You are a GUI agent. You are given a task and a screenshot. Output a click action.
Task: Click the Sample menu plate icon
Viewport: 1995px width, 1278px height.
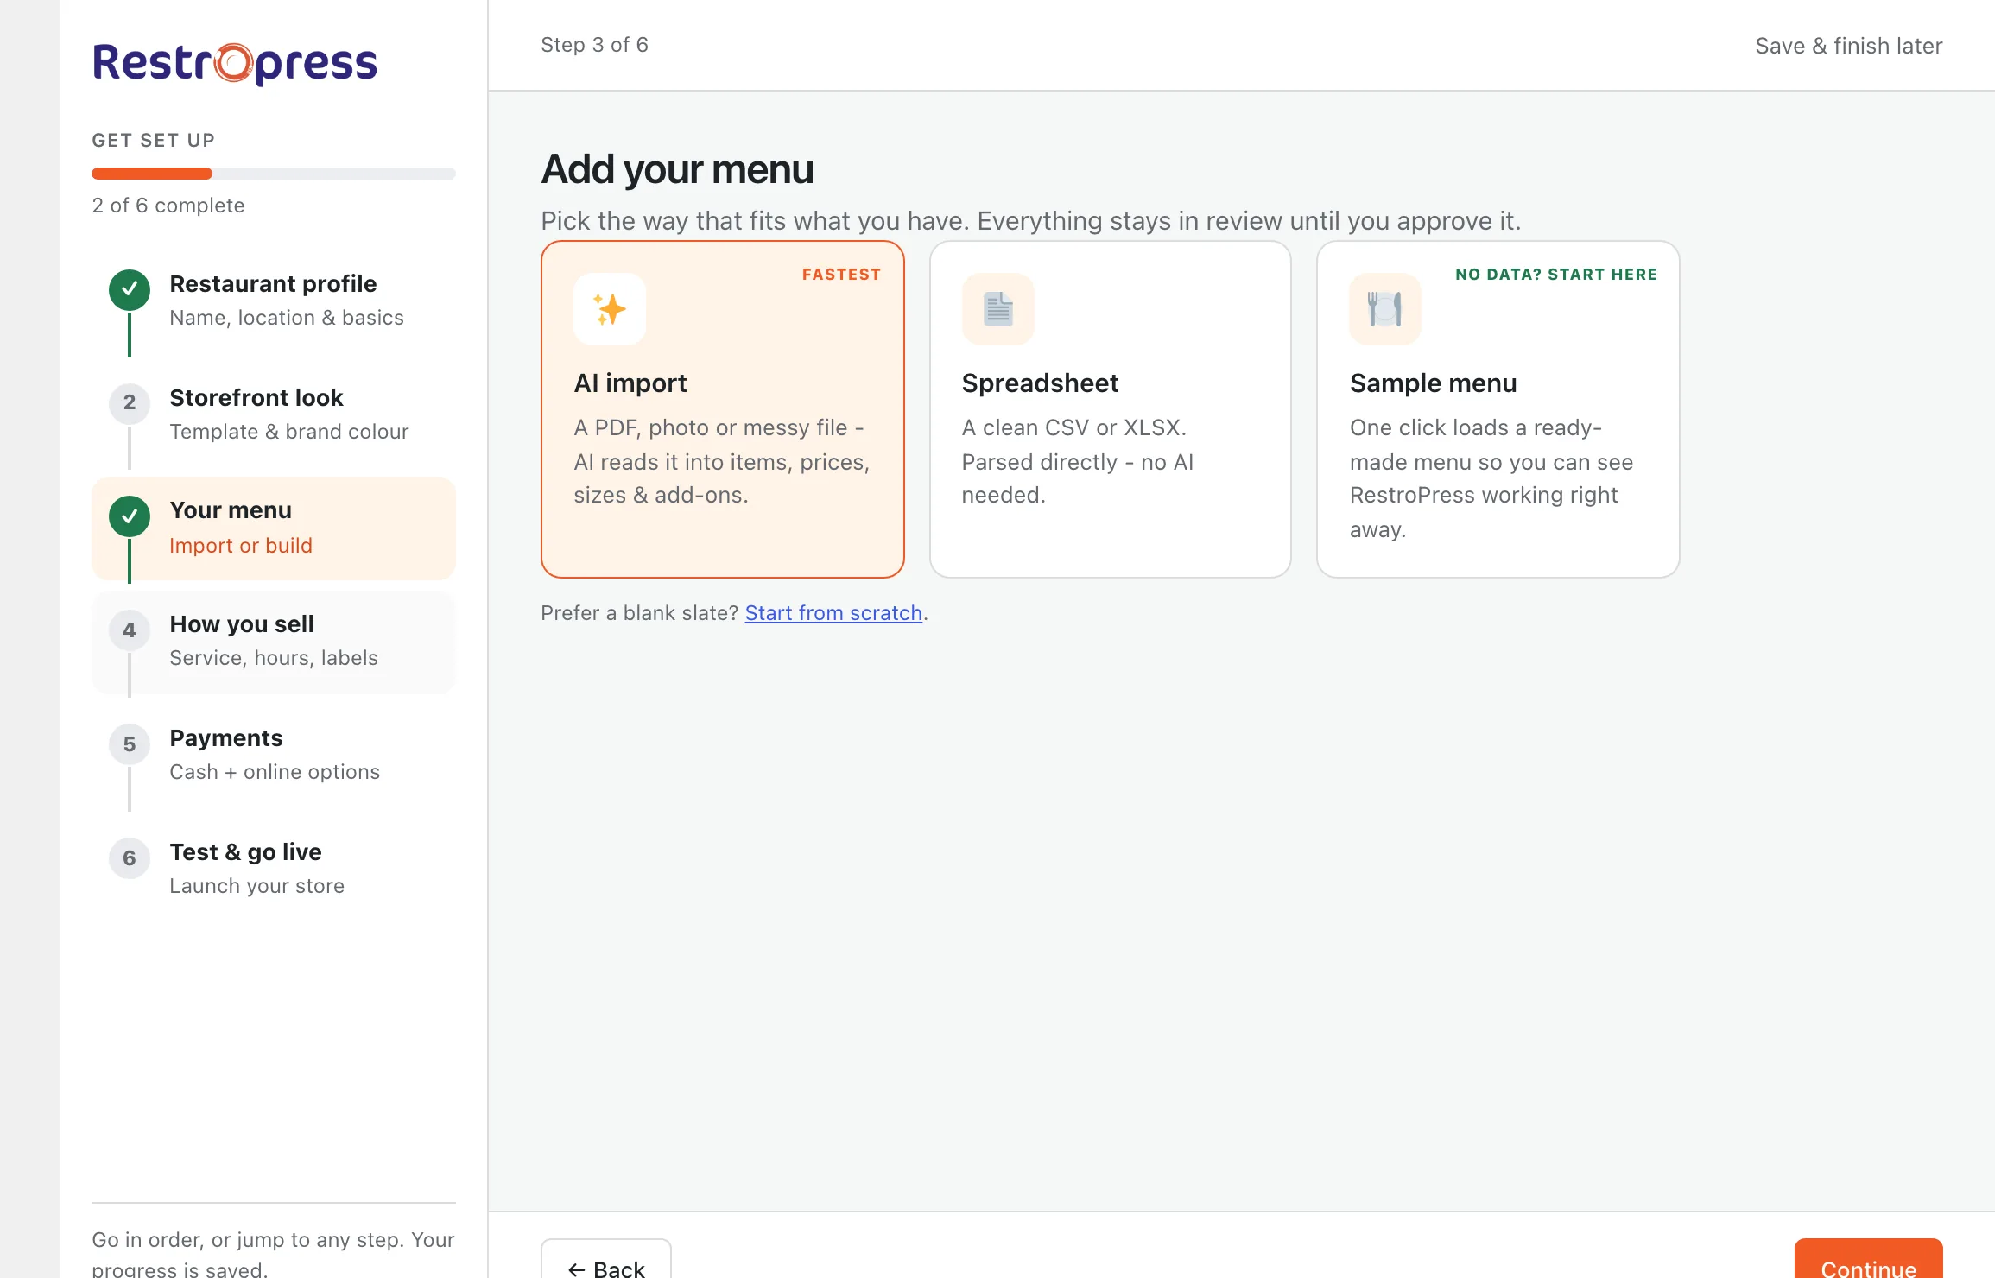point(1385,309)
